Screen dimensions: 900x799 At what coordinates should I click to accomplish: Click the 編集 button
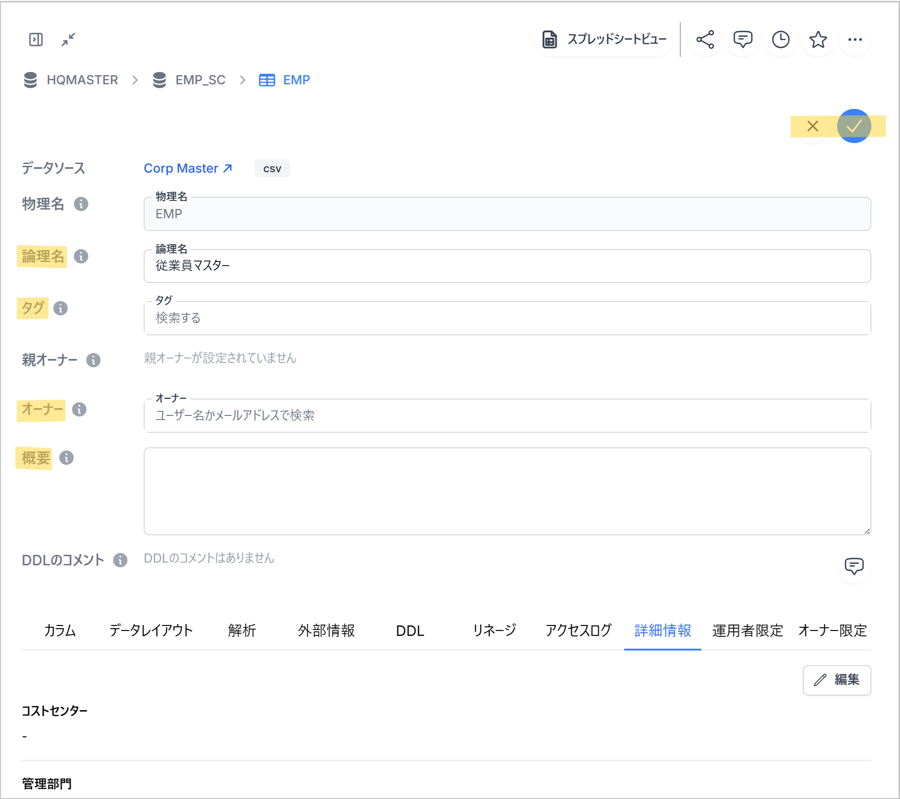click(x=837, y=680)
